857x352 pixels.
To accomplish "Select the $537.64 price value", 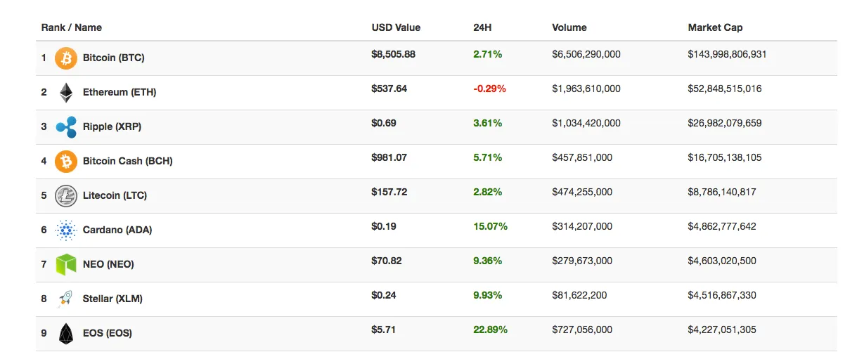I will point(389,89).
